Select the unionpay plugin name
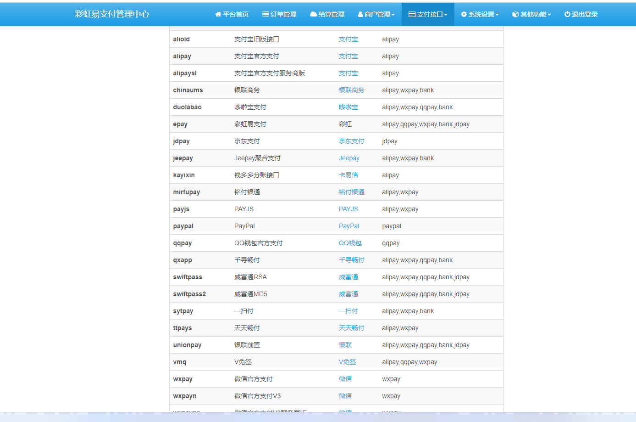The image size is (636, 422). [187, 345]
